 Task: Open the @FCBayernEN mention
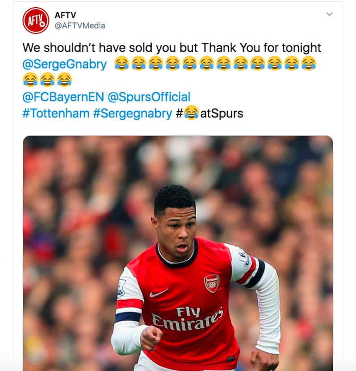[x=63, y=97]
